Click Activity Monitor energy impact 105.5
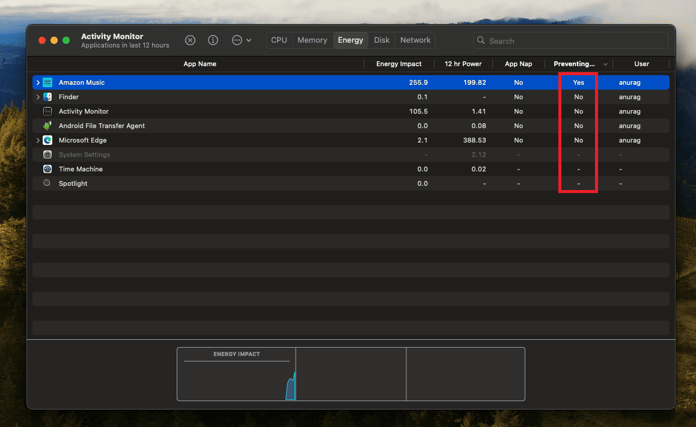The width and height of the screenshot is (696, 427). tap(418, 111)
